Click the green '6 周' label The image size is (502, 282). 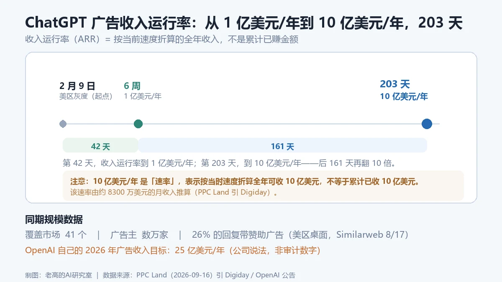(x=132, y=86)
